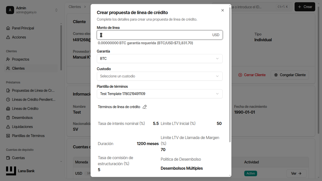Select Clientes in the sidebar
The height and width of the screenshot is (181, 322).
[31, 68]
